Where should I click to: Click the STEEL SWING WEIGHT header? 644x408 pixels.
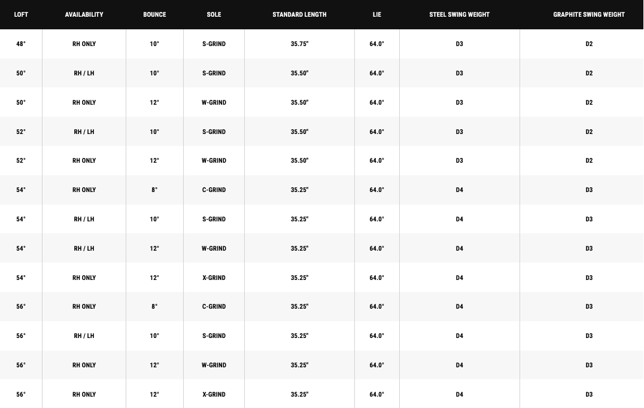click(x=459, y=14)
